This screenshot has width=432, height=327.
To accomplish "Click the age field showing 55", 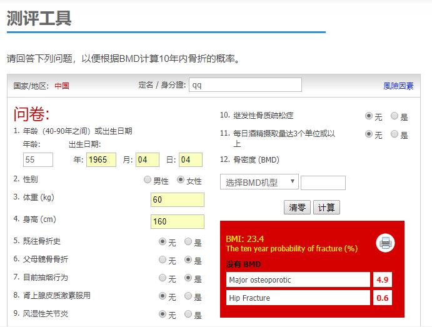I will coord(38,160).
